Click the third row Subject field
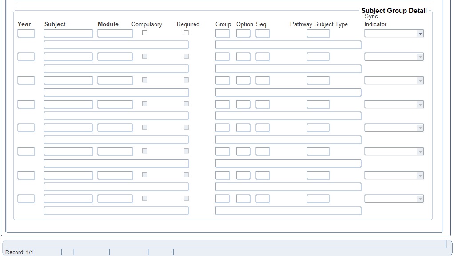The width and height of the screenshot is (474, 256). click(68, 80)
